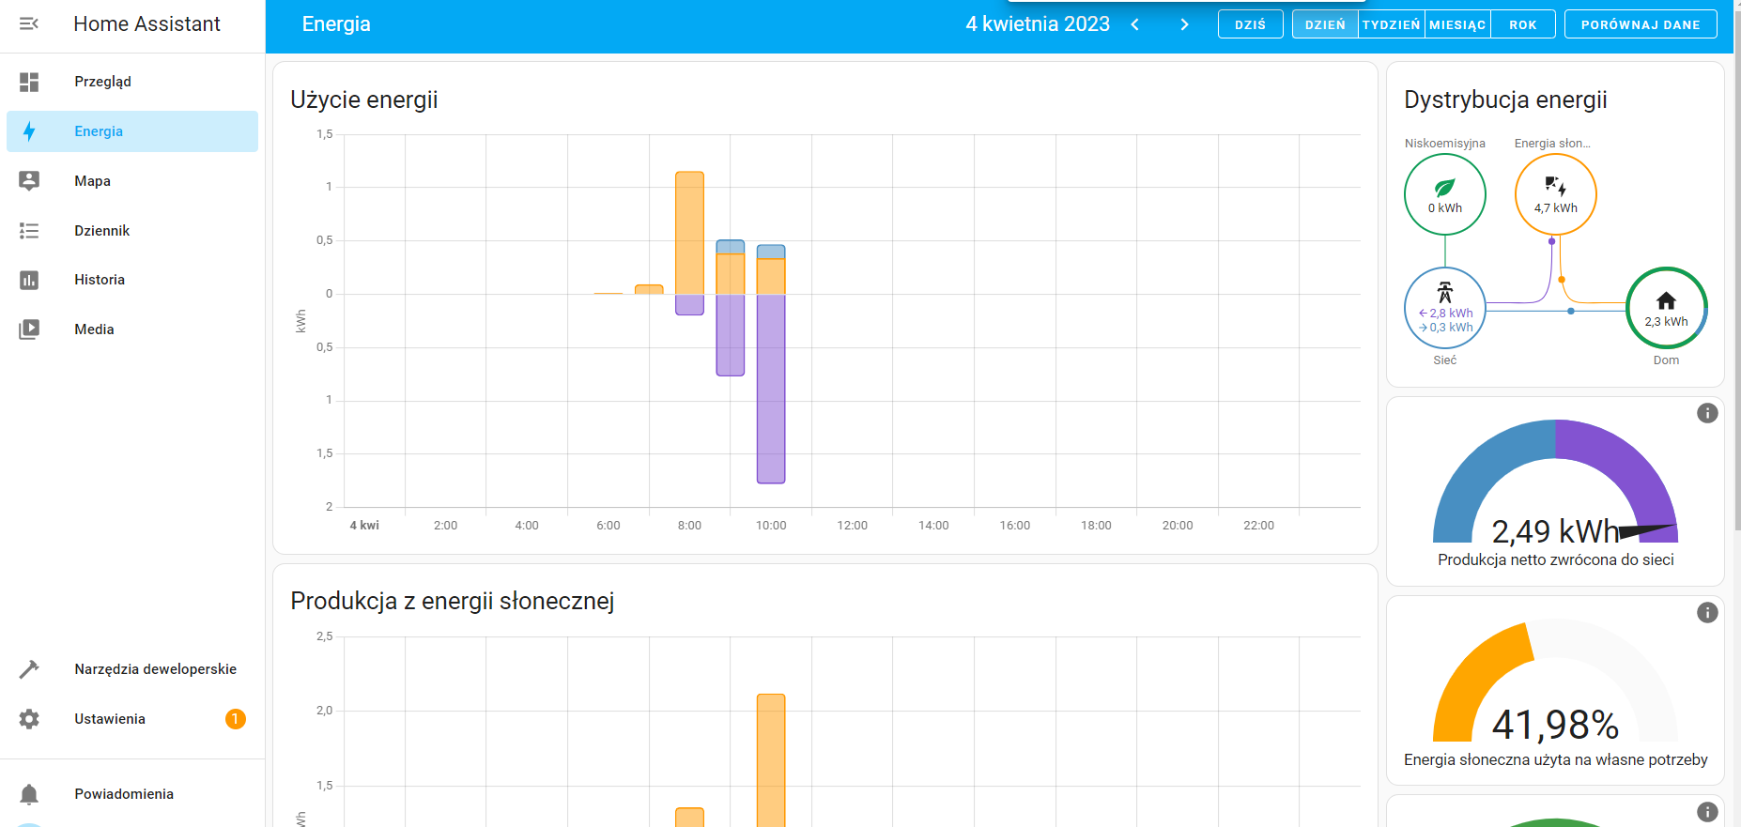Click the Narzędzia deweloperskie hammer icon

pos(29,669)
